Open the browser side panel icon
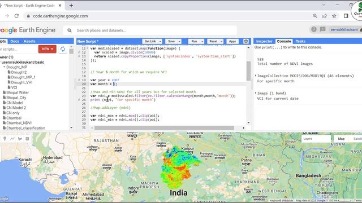The image size is (362, 203). tap(346, 16)
